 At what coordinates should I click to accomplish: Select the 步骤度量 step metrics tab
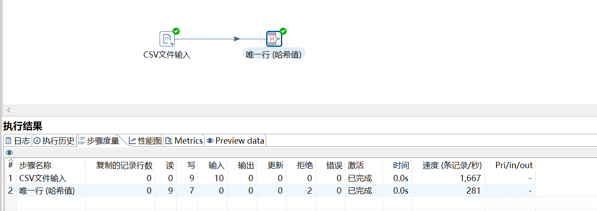point(99,141)
